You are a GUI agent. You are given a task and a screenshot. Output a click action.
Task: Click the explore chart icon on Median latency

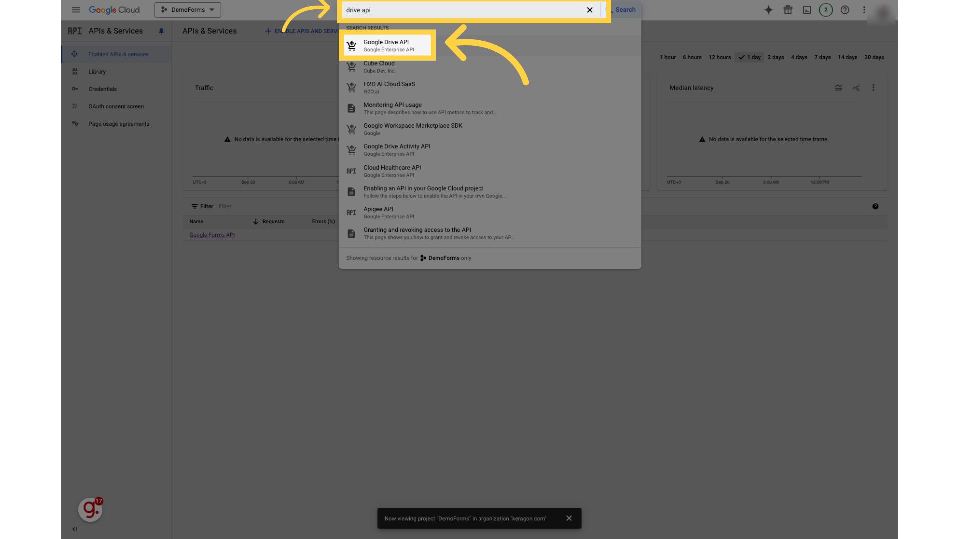point(856,88)
